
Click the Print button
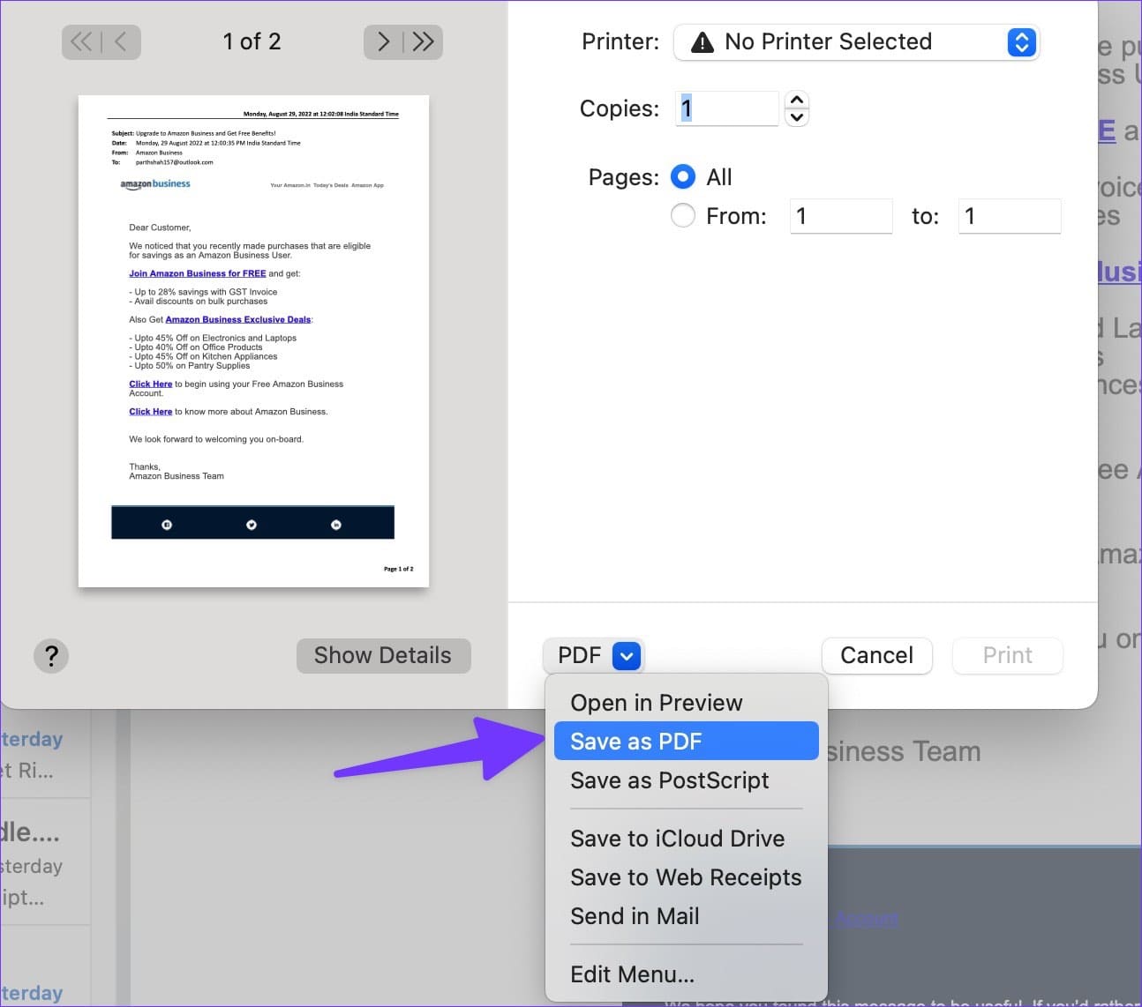1007,655
